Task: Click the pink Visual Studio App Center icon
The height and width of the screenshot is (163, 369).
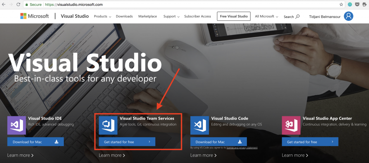Action: point(291,125)
